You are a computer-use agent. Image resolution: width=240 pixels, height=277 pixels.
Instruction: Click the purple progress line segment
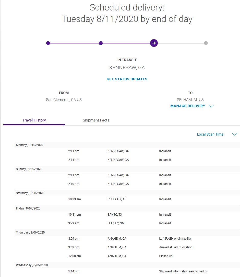(x=74, y=43)
